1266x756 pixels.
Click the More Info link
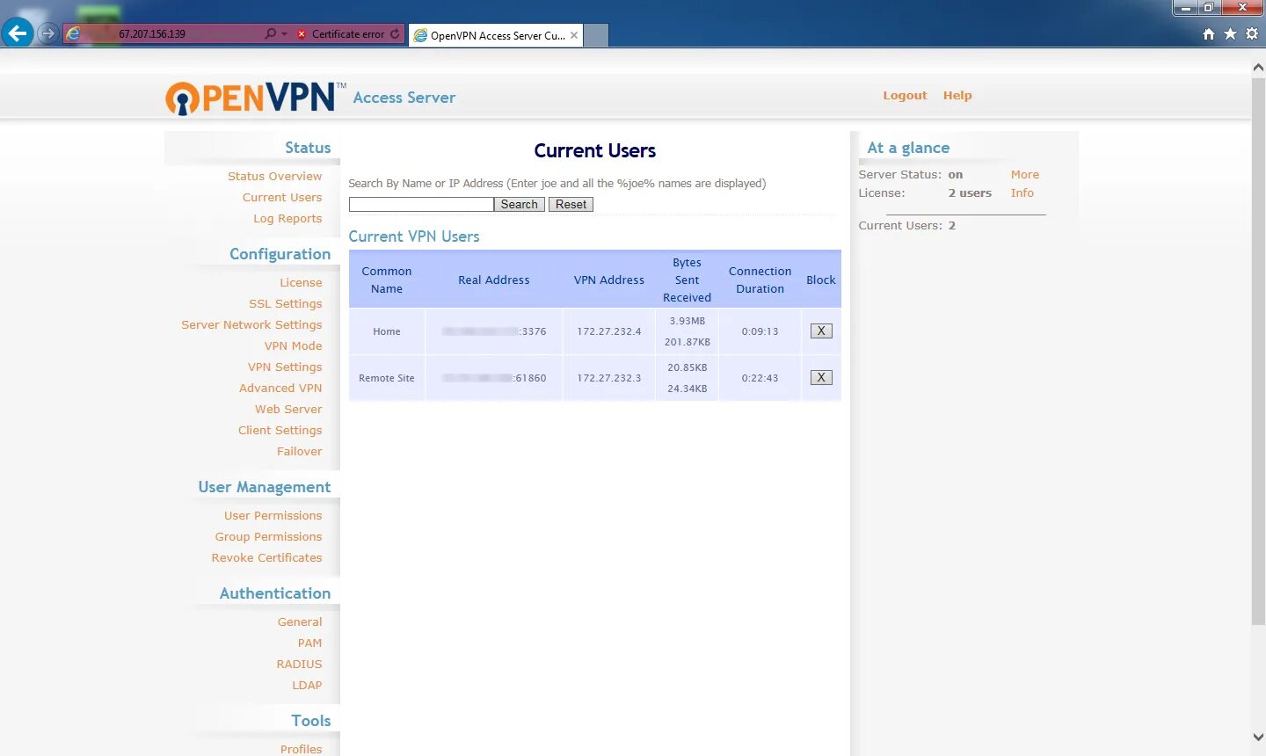tap(1024, 184)
